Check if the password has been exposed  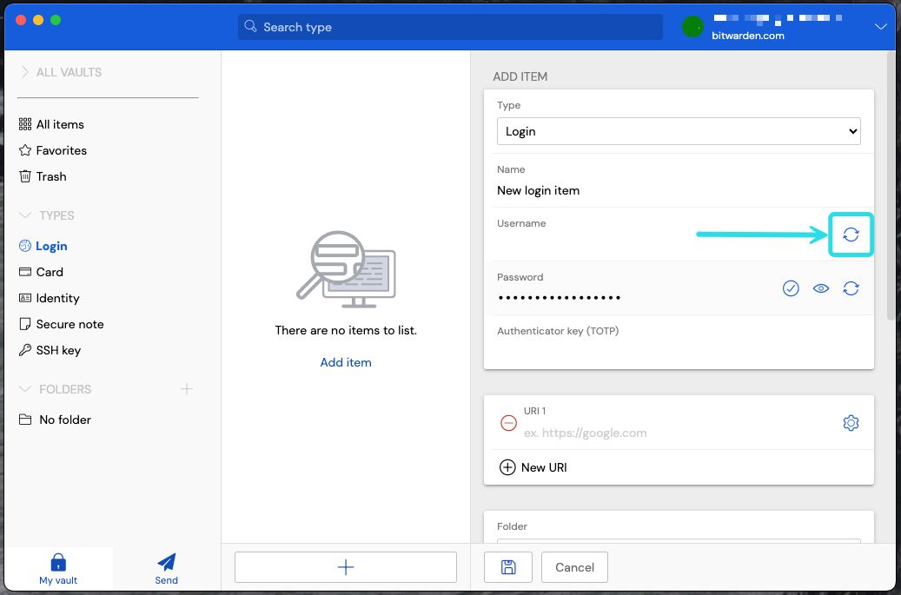791,288
